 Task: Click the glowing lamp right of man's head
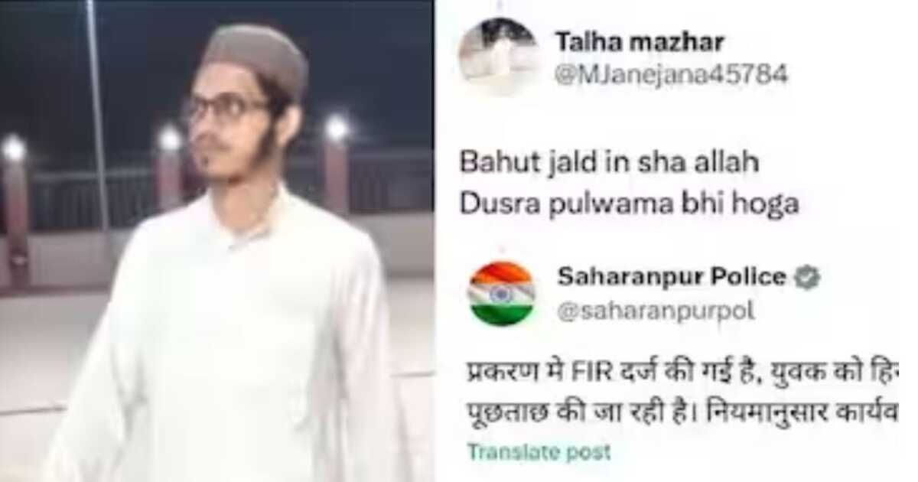[337, 128]
